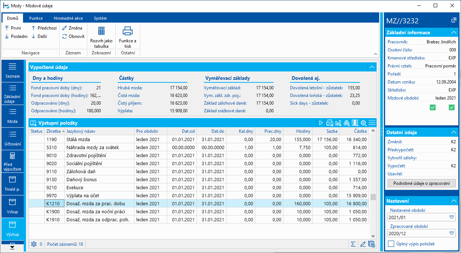The width and height of the screenshot is (461, 253).
Task: Click the Změna record button
Action: pos(72,28)
